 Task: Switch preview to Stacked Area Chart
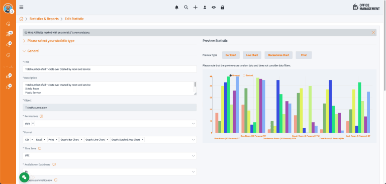point(278,55)
